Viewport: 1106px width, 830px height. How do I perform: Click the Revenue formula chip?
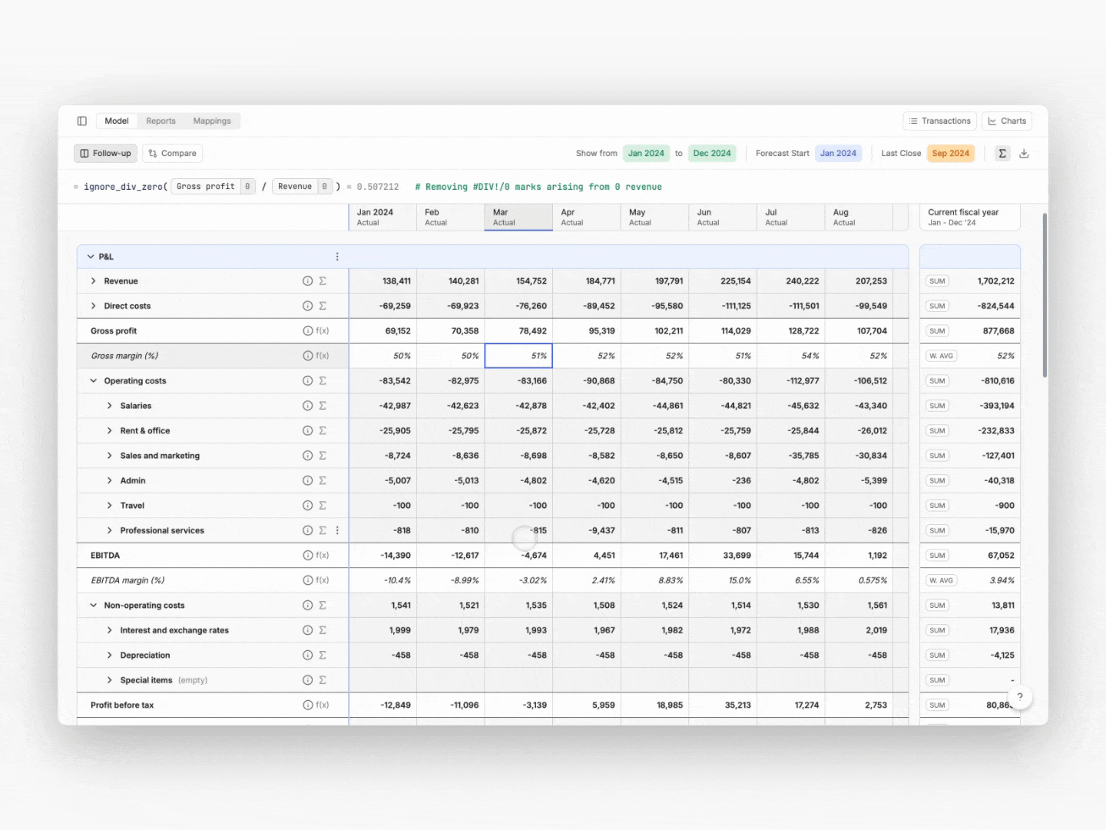302,187
